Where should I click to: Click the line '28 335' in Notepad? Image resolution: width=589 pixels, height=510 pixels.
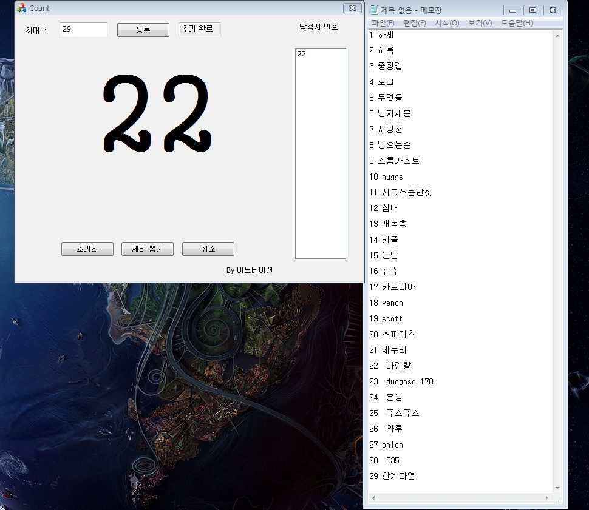click(x=384, y=460)
